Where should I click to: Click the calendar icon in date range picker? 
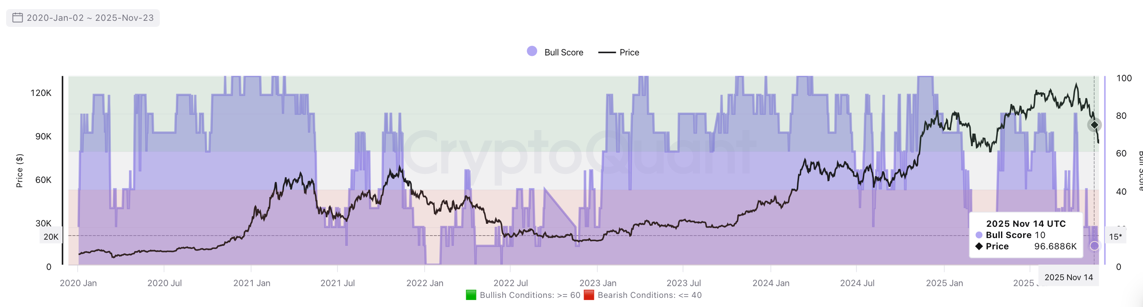pyautogui.click(x=17, y=18)
